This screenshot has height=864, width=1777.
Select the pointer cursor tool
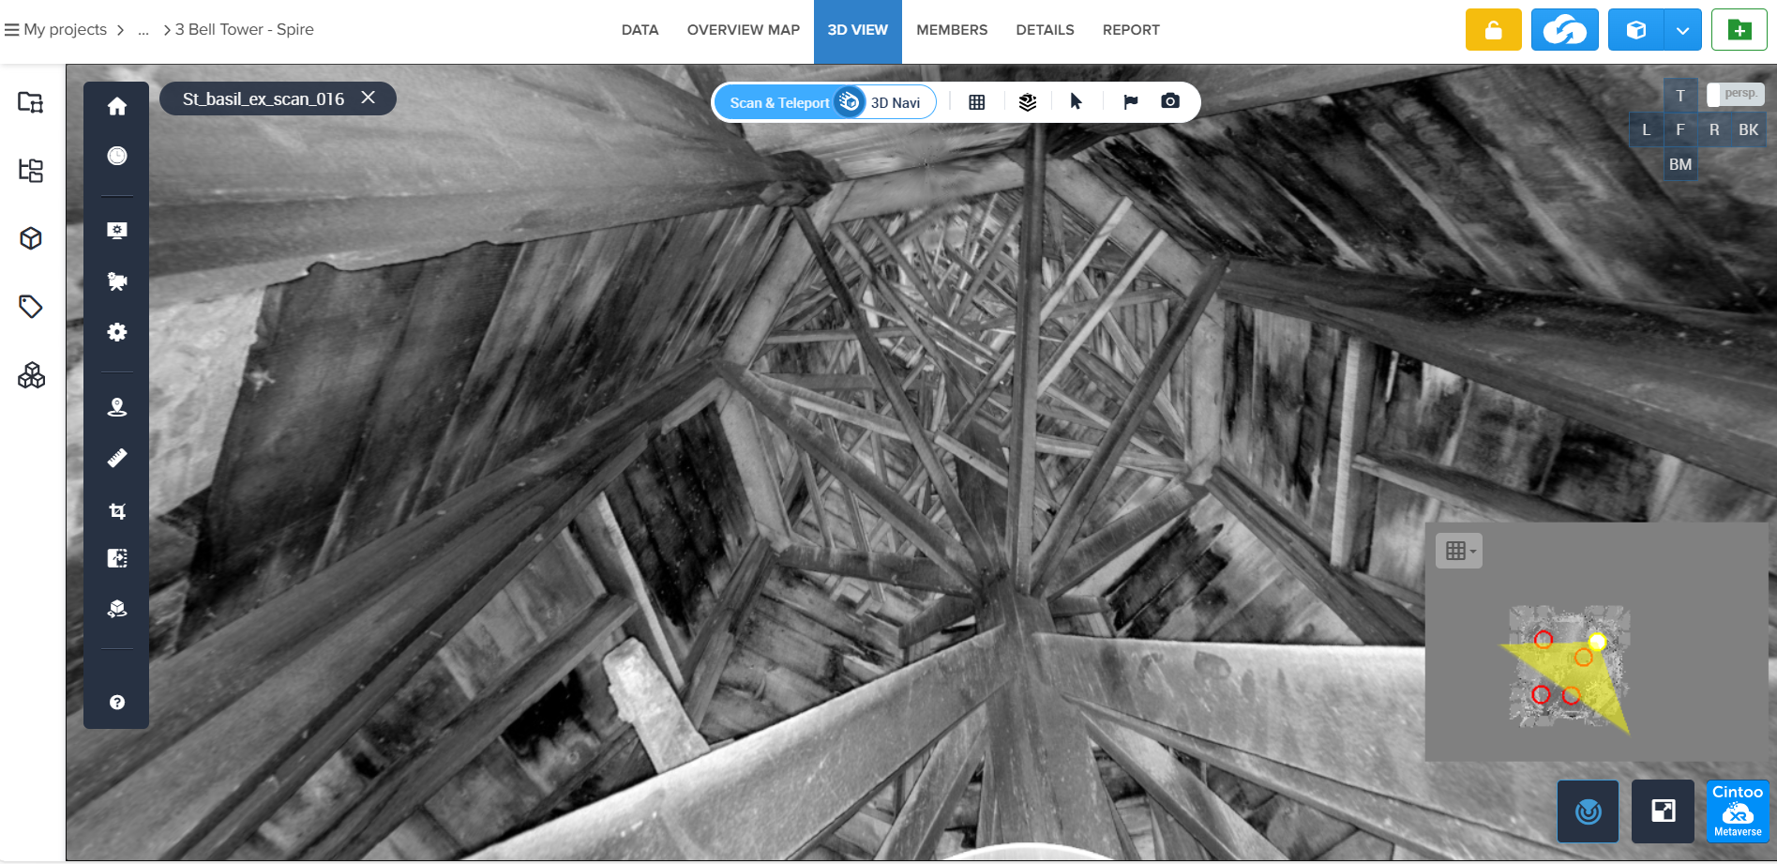tap(1077, 101)
